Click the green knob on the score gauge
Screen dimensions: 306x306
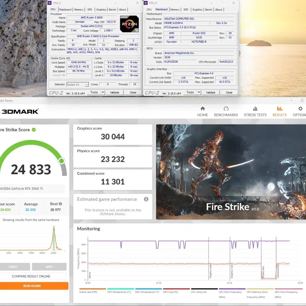pos(62,161)
